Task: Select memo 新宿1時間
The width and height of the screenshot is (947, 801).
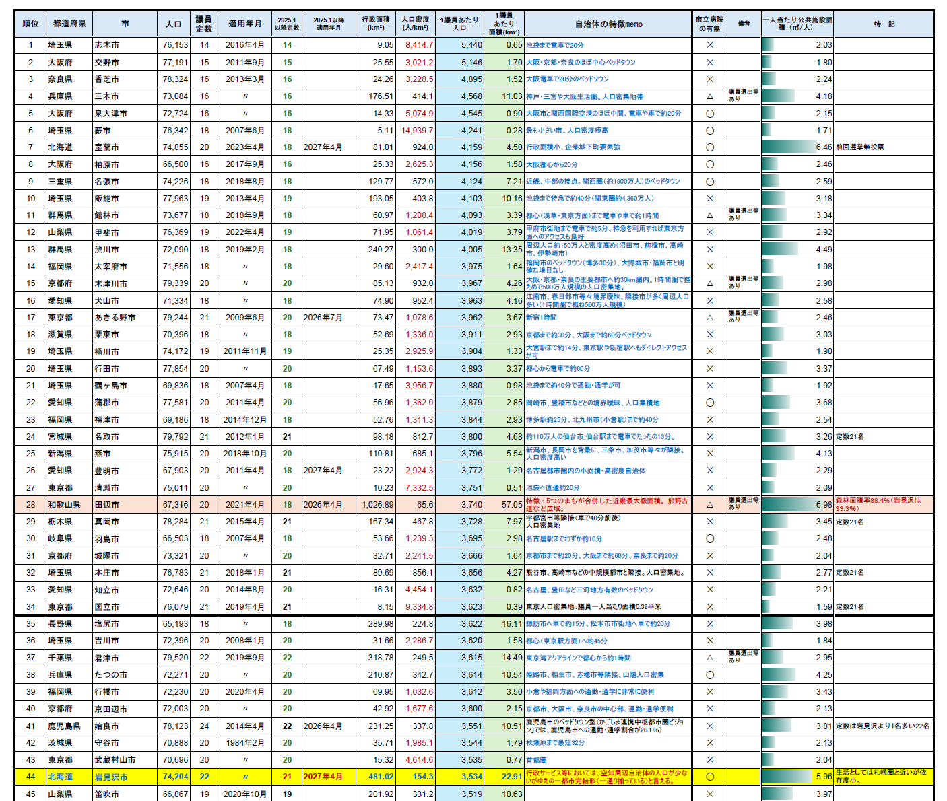Action: 542,318
